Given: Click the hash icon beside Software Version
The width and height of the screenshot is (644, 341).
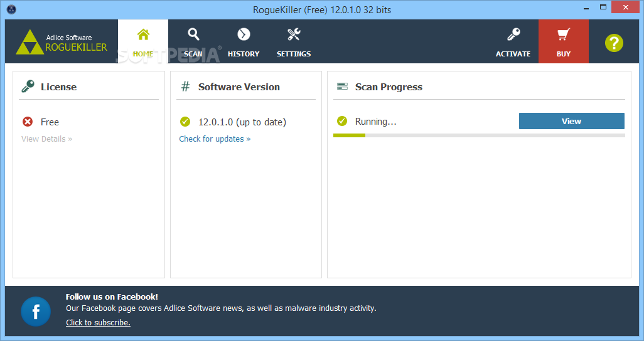Looking at the screenshot, I should 186,87.
